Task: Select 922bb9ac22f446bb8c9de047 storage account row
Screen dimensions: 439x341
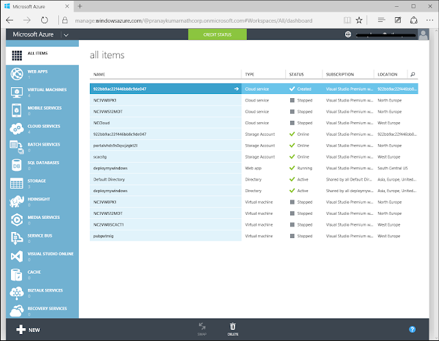Action: 254,134
